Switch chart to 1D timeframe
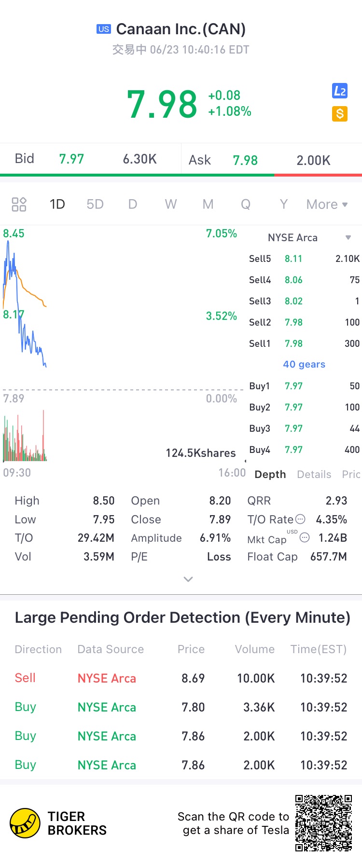Image resolution: width=362 pixels, height=862 pixels. (x=57, y=205)
